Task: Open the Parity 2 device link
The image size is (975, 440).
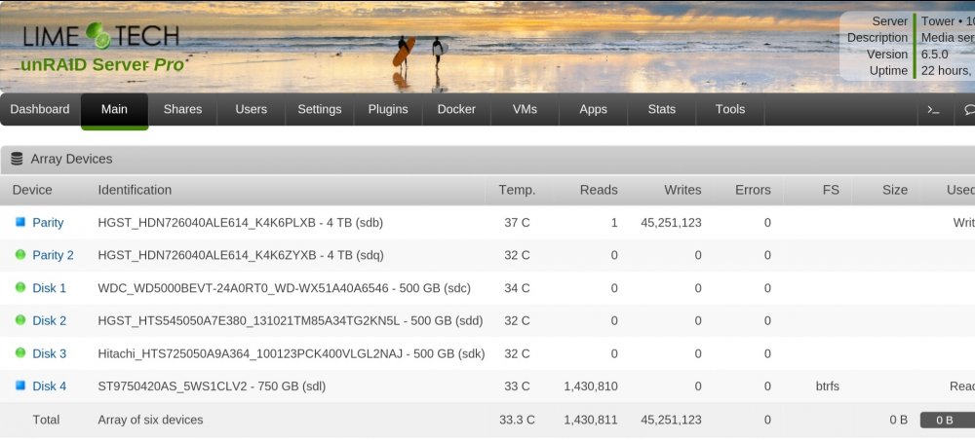Action: pyautogui.click(x=53, y=255)
